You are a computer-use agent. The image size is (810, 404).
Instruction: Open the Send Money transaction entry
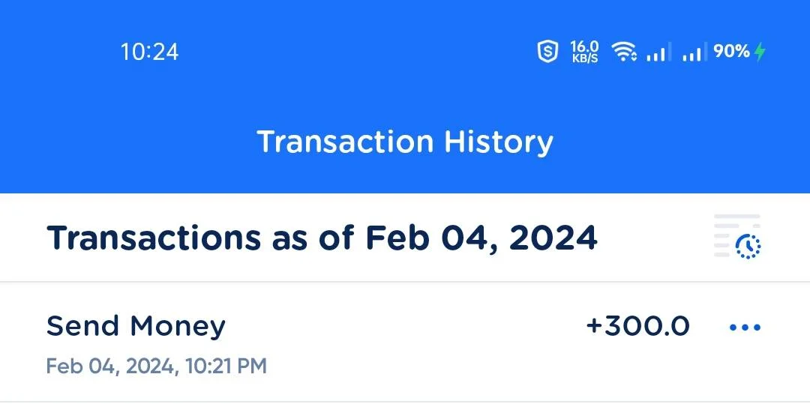(405, 342)
